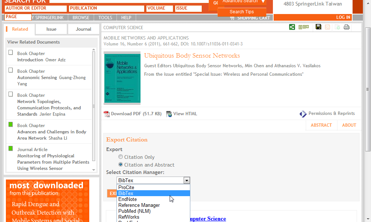Click the green share icon

pos(292,27)
